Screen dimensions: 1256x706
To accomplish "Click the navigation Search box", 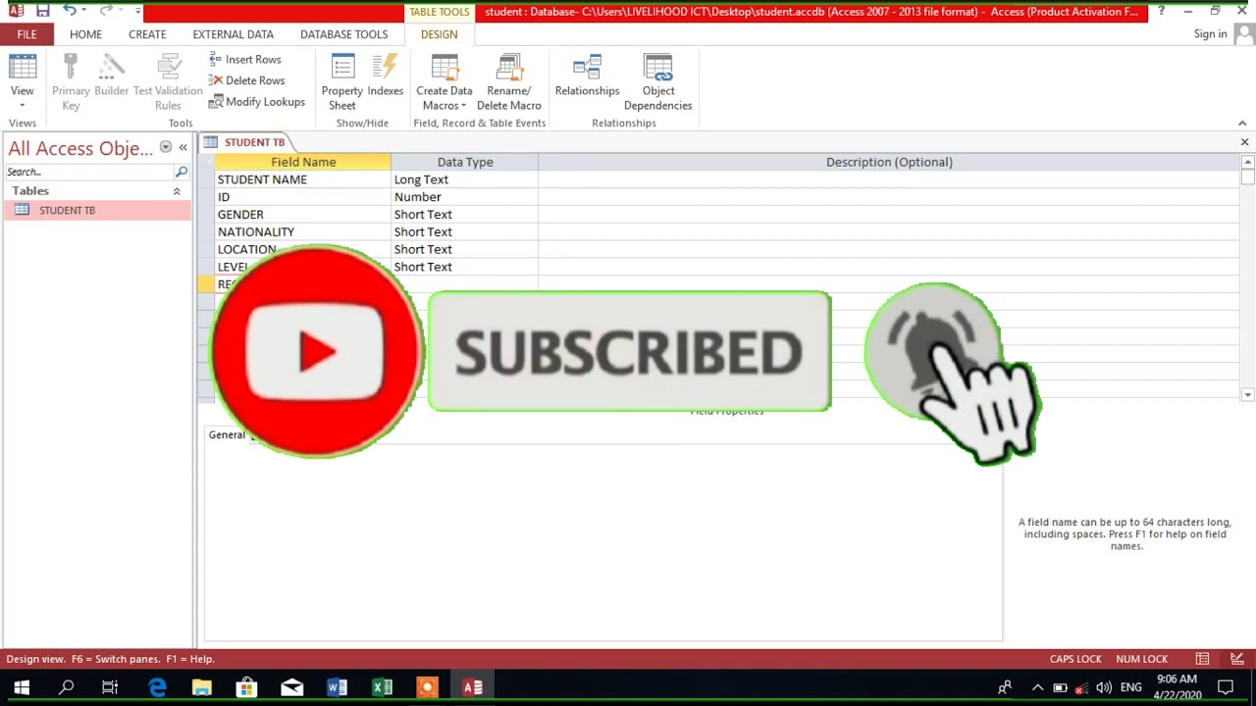I will 88,172.
